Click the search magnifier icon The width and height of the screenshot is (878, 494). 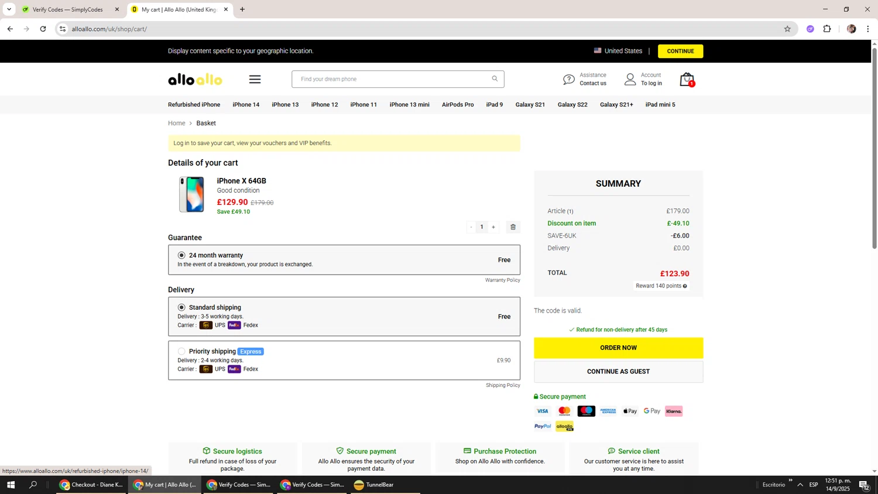click(x=495, y=79)
